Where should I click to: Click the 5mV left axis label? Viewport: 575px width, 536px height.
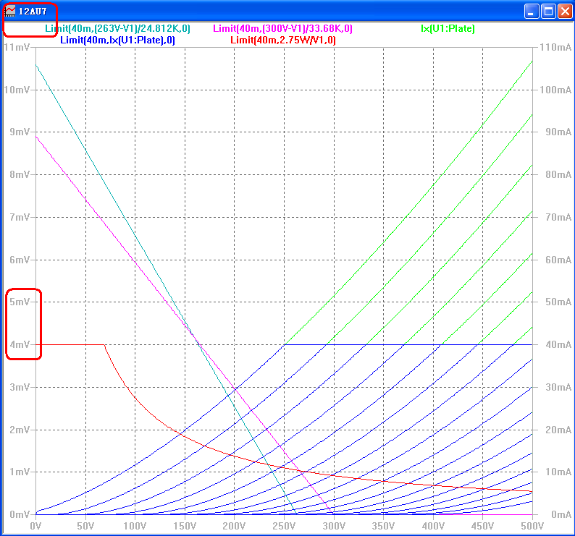click(19, 302)
